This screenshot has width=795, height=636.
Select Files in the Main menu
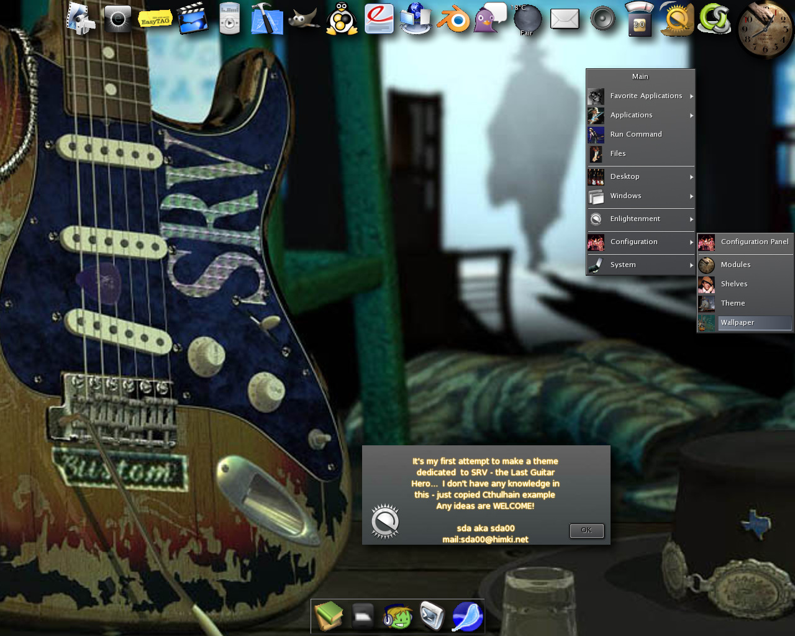click(x=640, y=153)
